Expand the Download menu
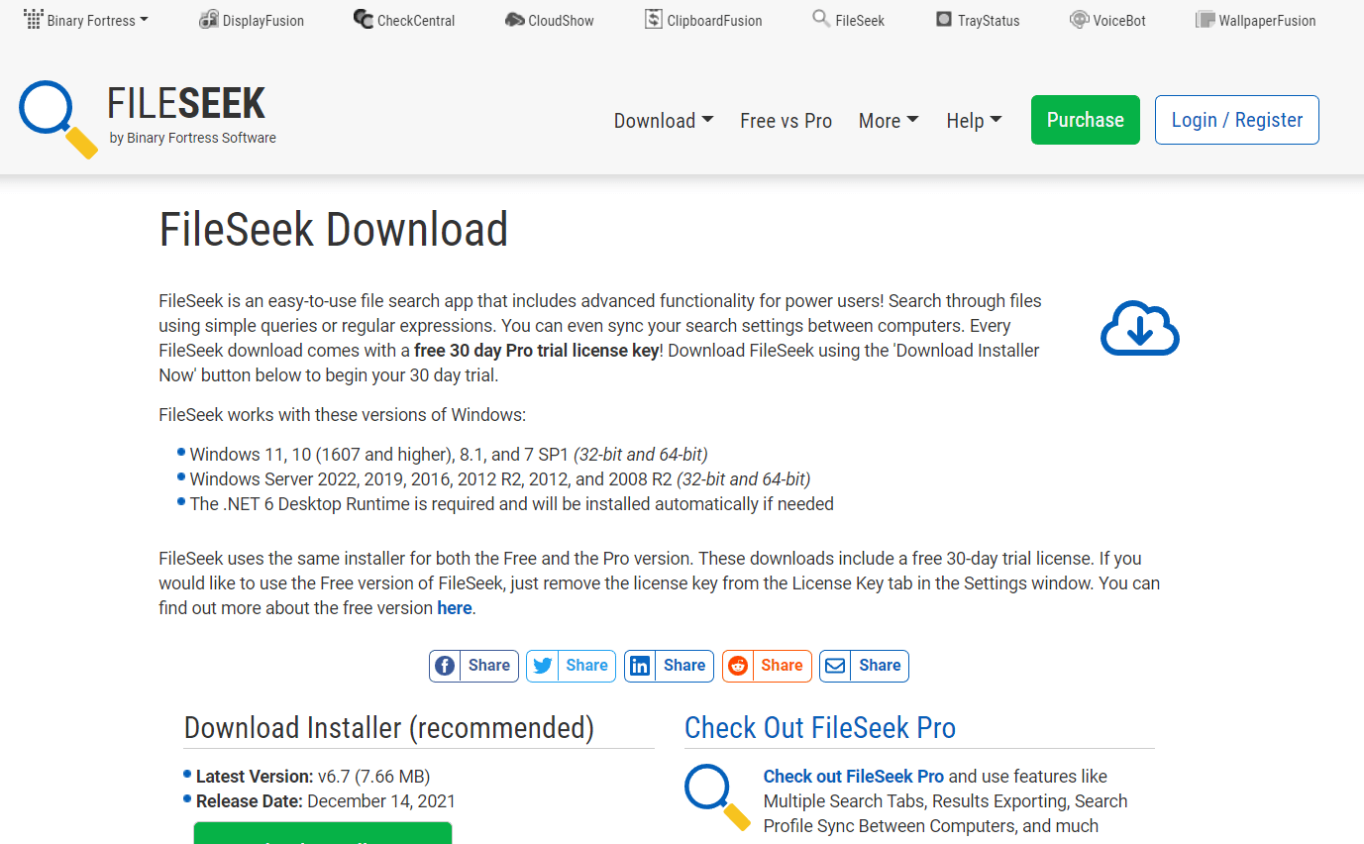Image resolution: width=1364 pixels, height=844 pixels. coord(664,121)
